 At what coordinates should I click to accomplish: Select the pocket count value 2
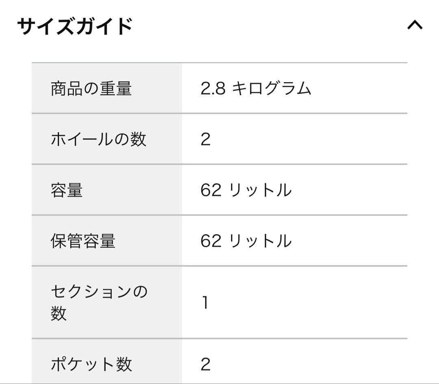click(x=205, y=364)
